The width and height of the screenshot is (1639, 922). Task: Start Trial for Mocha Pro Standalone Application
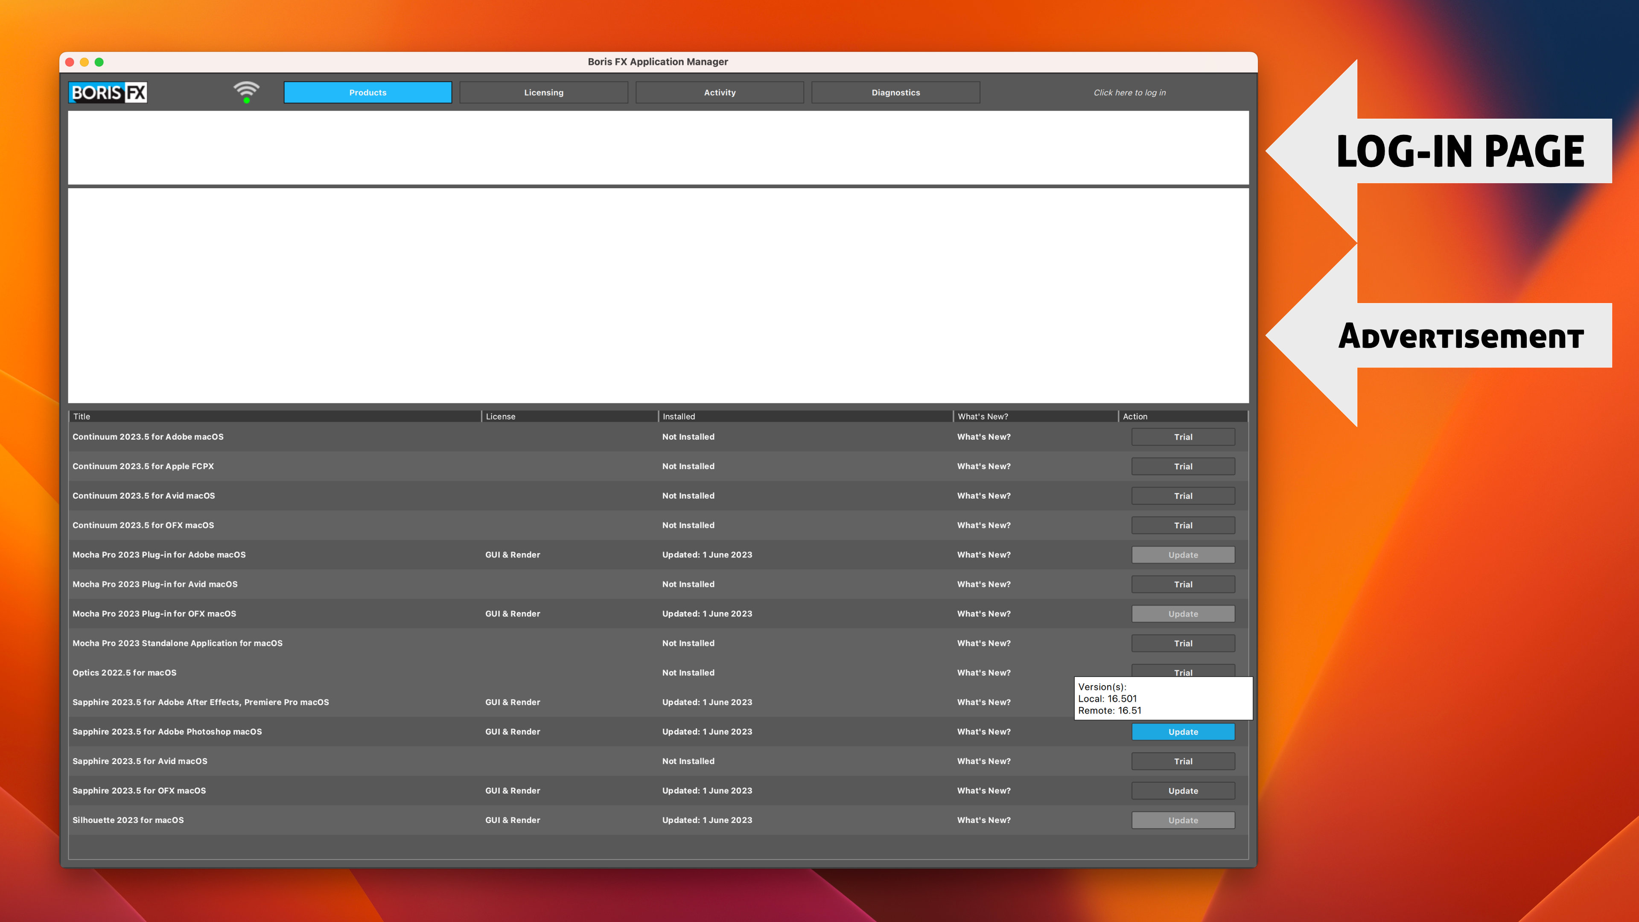tap(1183, 643)
